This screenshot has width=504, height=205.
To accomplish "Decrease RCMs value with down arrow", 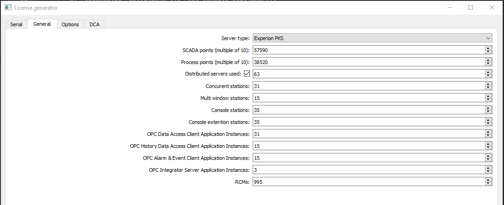I will click(x=488, y=184).
